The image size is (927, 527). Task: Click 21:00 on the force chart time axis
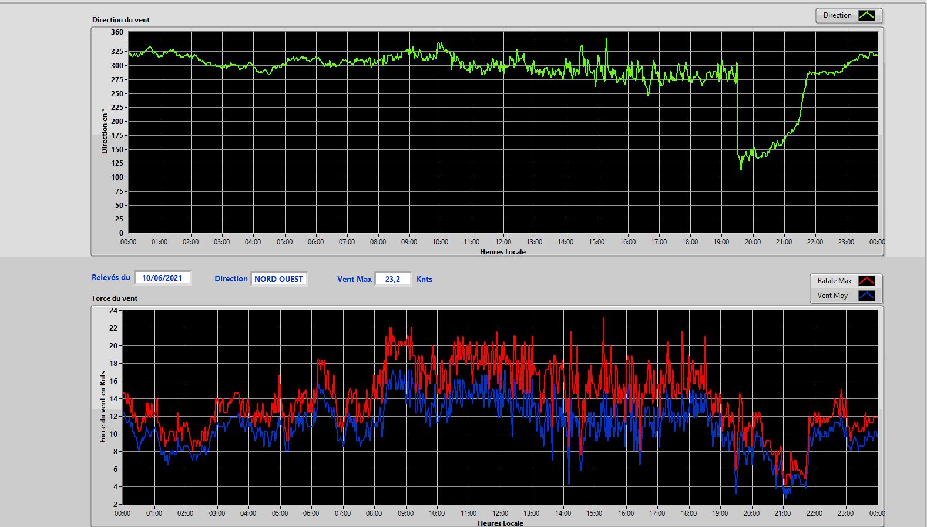click(x=782, y=513)
